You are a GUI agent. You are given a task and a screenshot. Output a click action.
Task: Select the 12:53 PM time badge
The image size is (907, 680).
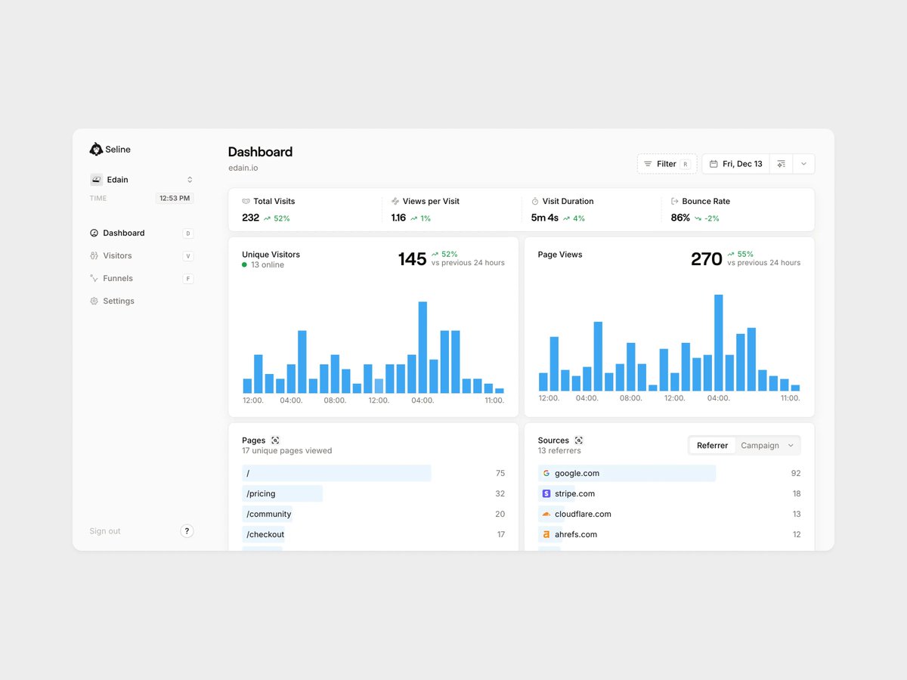(175, 198)
